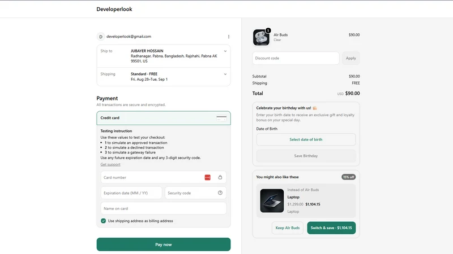The image size is (453, 254).
Task: Click the 15% off badge
Action: [x=348, y=177]
